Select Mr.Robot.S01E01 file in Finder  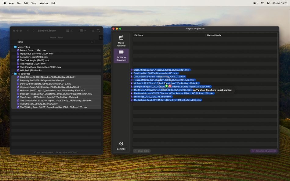[56, 90]
